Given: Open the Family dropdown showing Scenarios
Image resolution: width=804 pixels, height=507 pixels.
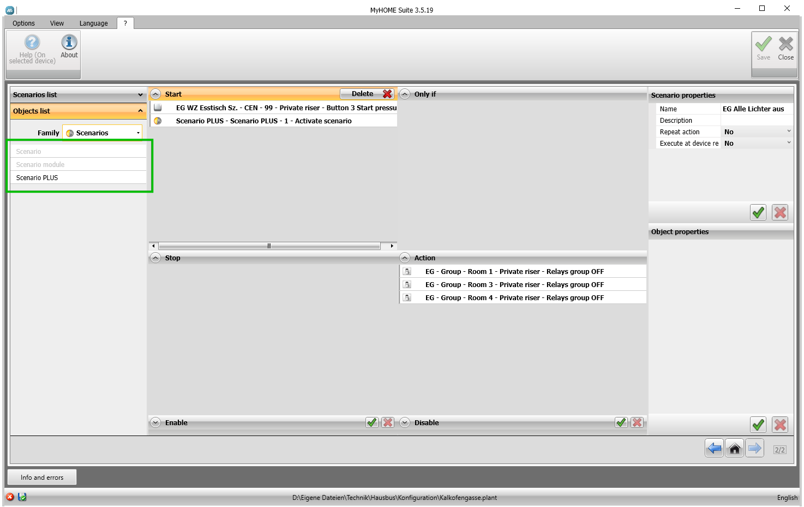Looking at the screenshot, I should coord(103,133).
